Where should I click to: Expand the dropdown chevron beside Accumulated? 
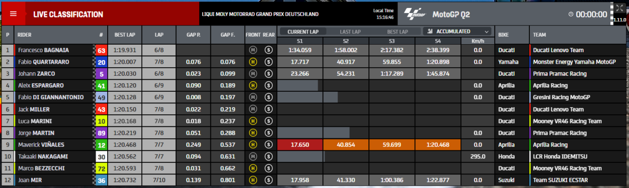point(486,31)
